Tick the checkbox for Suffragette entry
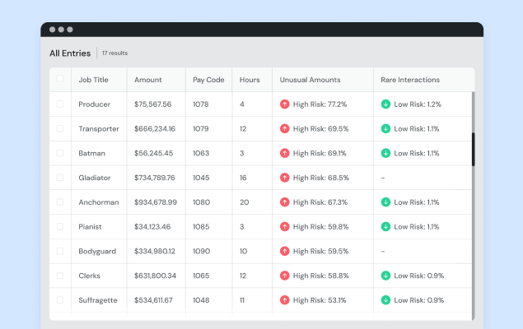 (59, 300)
